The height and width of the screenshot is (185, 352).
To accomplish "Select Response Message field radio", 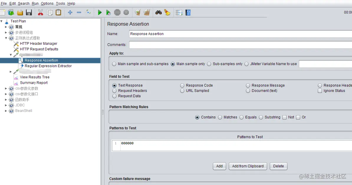I will pyautogui.click(x=248, y=85).
